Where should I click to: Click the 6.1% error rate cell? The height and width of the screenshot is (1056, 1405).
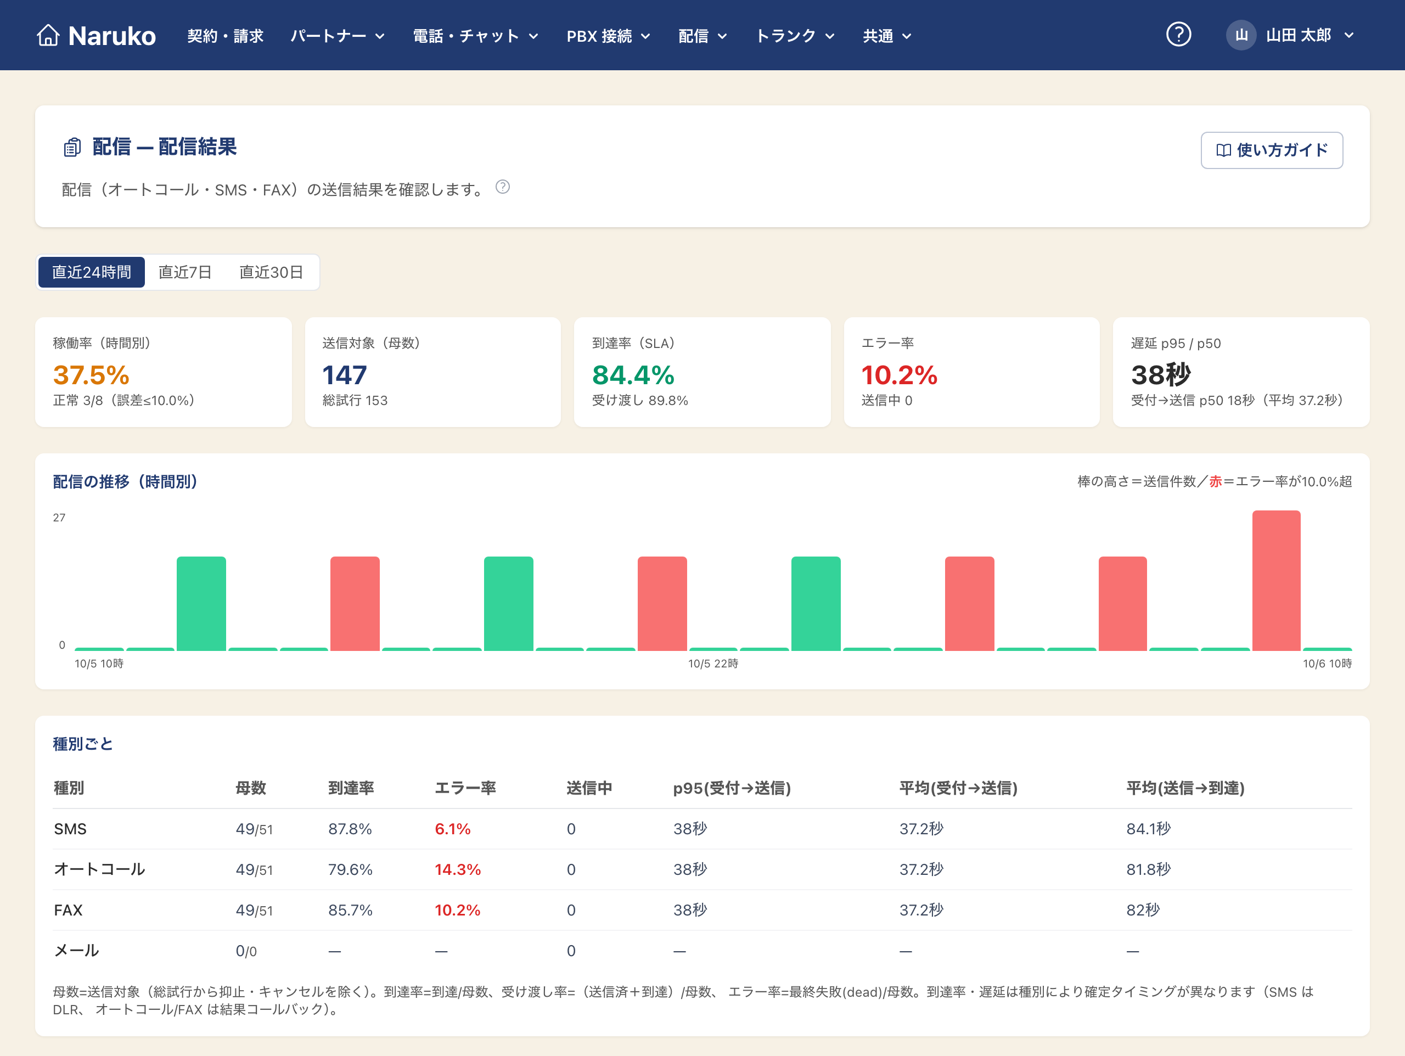[x=452, y=829]
